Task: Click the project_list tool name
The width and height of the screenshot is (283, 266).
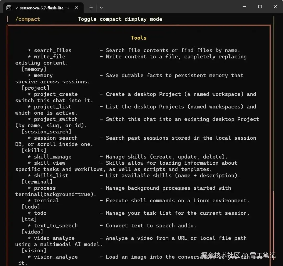Action: [52, 107]
